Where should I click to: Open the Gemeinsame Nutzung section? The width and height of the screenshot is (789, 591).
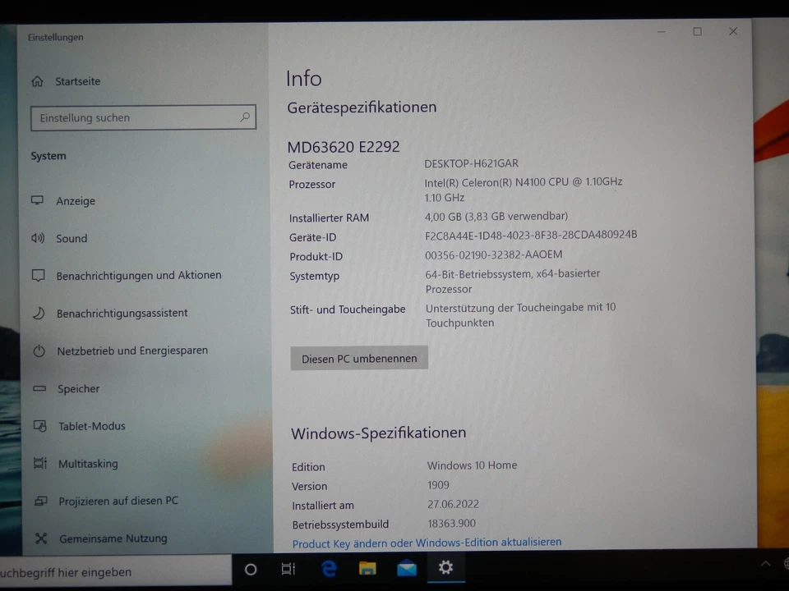113,538
